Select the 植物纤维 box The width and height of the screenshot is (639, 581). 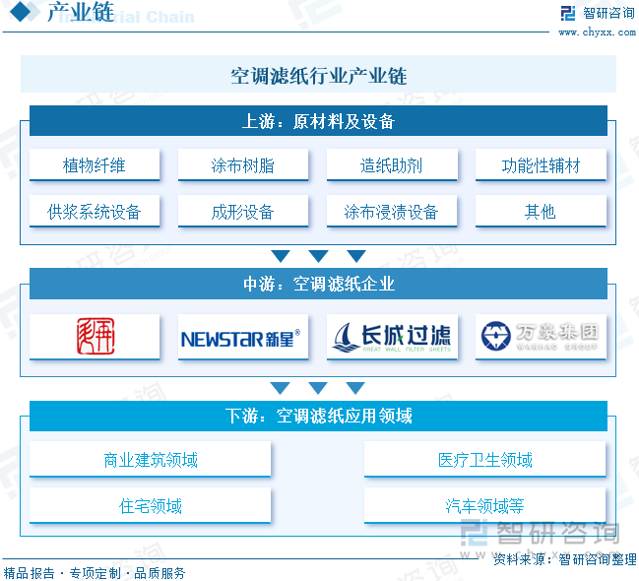(x=95, y=165)
